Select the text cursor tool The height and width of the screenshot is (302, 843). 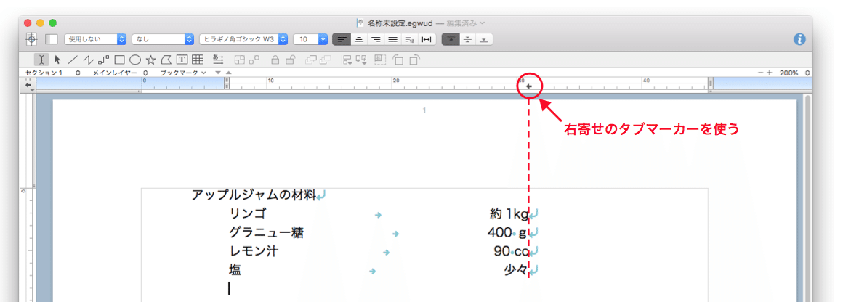[41, 60]
